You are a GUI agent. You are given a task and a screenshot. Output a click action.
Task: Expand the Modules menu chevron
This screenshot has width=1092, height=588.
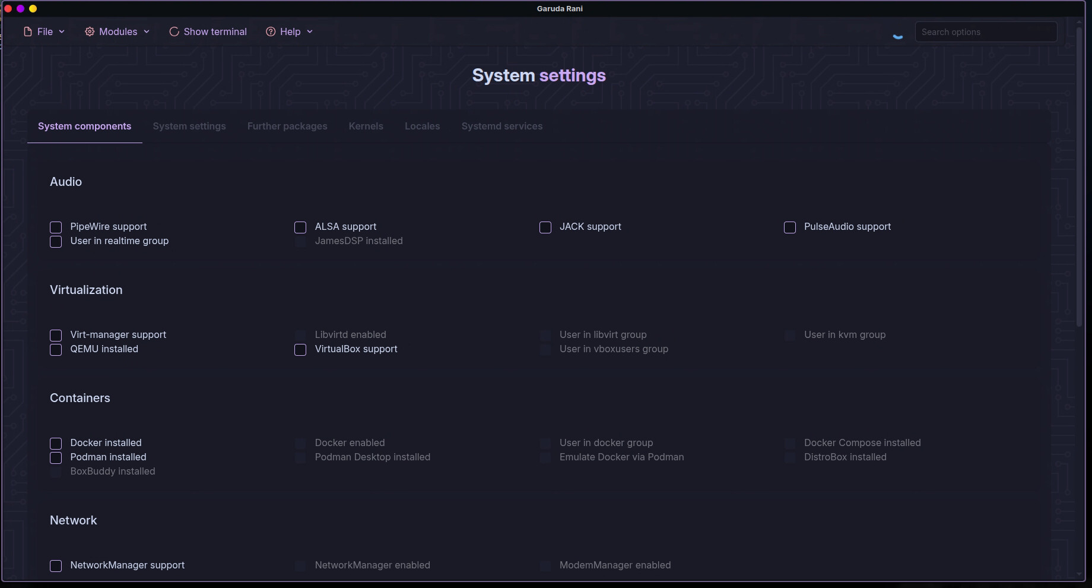tap(147, 31)
